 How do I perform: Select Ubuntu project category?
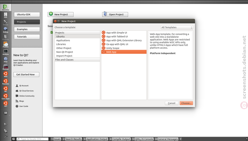point(77,36)
